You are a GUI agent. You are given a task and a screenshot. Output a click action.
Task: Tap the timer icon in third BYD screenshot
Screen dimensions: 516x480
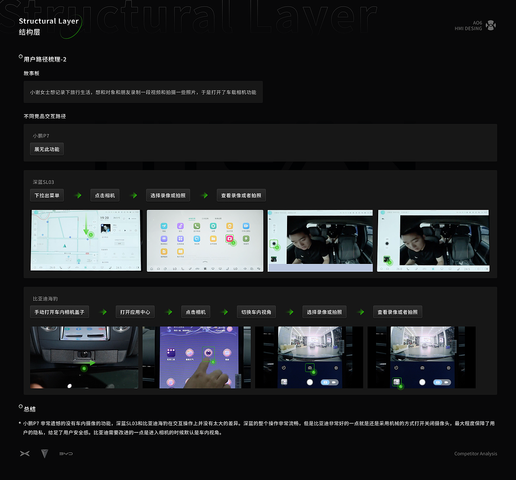coord(284,368)
